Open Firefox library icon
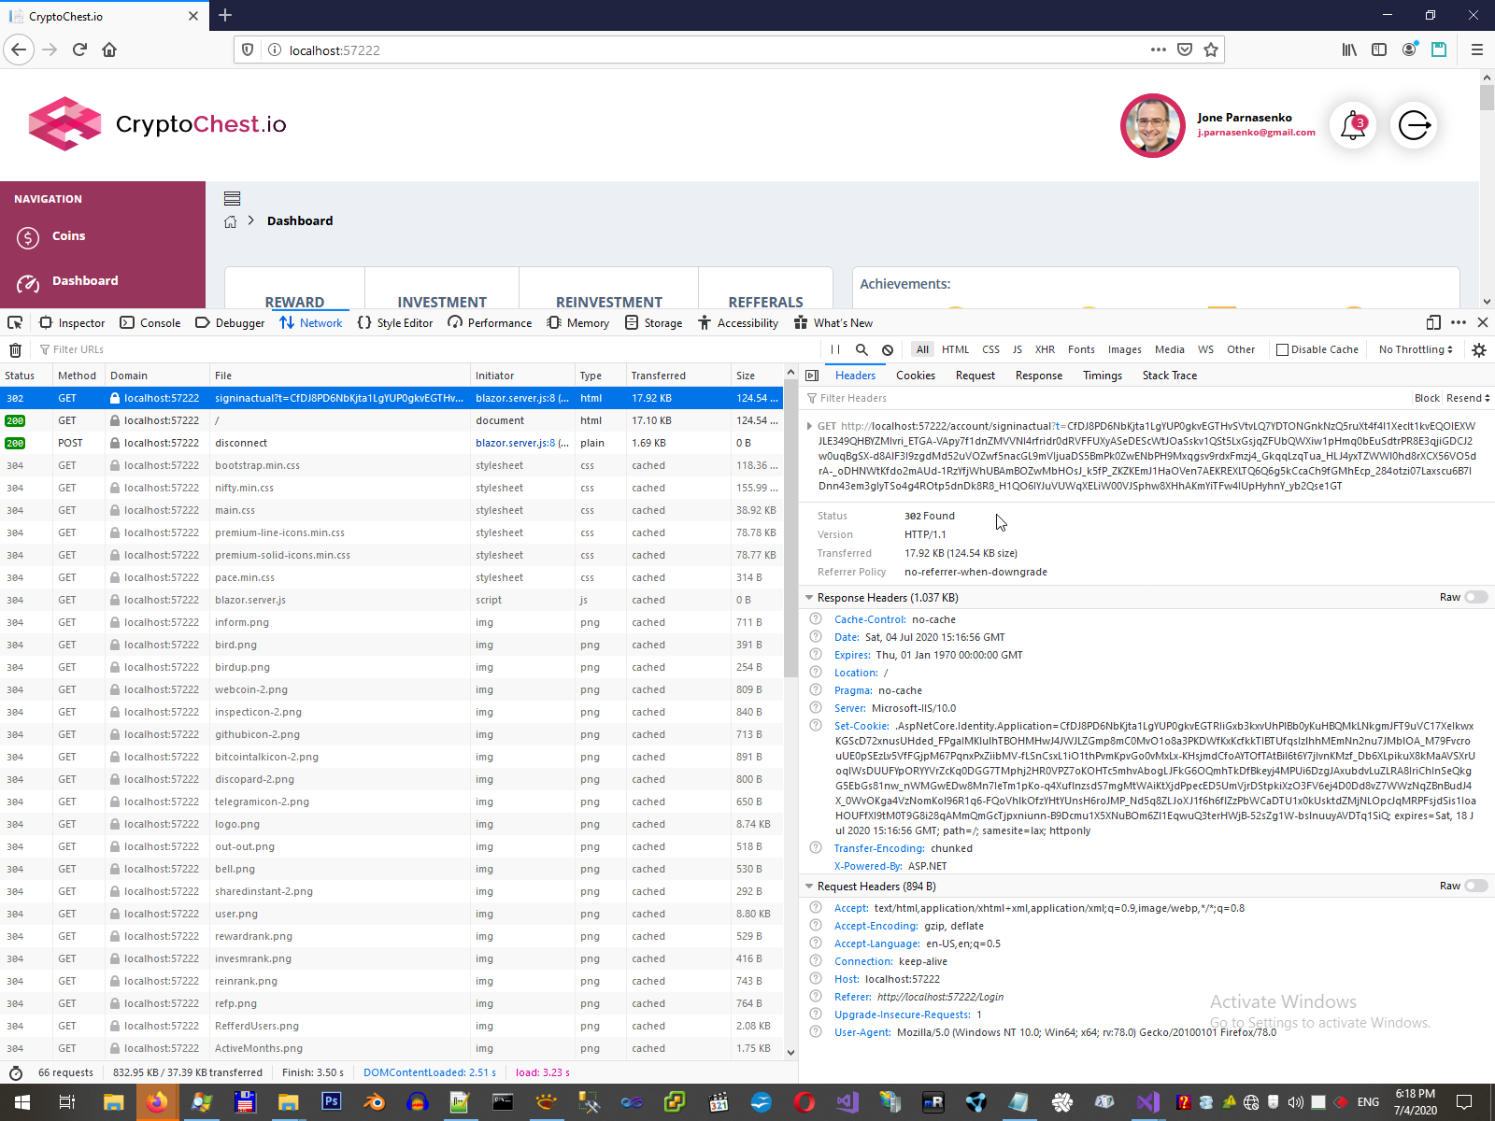 1349,50
